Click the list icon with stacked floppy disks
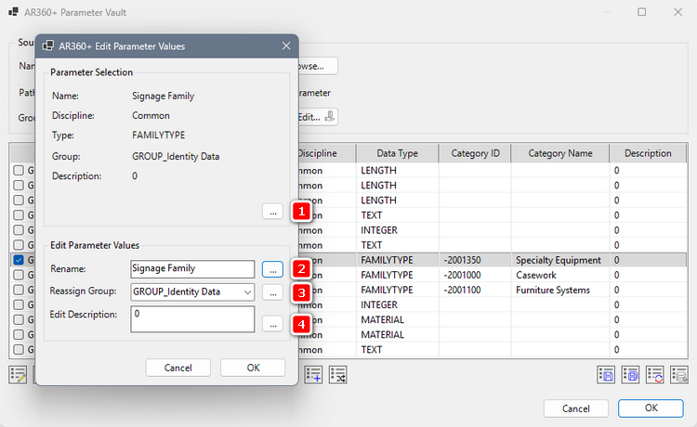This screenshot has height=427, width=697. point(630,375)
